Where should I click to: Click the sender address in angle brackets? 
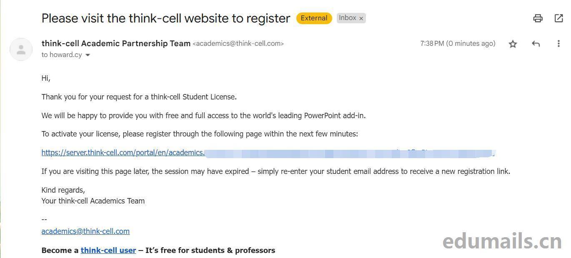pos(238,44)
